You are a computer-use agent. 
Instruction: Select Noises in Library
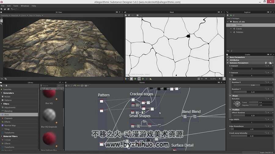[x=7, y=97]
